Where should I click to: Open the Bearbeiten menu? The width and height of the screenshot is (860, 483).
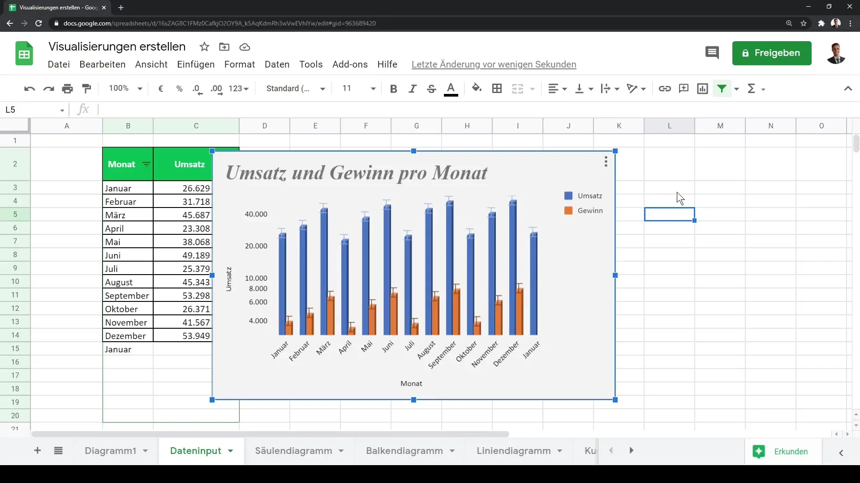[103, 64]
